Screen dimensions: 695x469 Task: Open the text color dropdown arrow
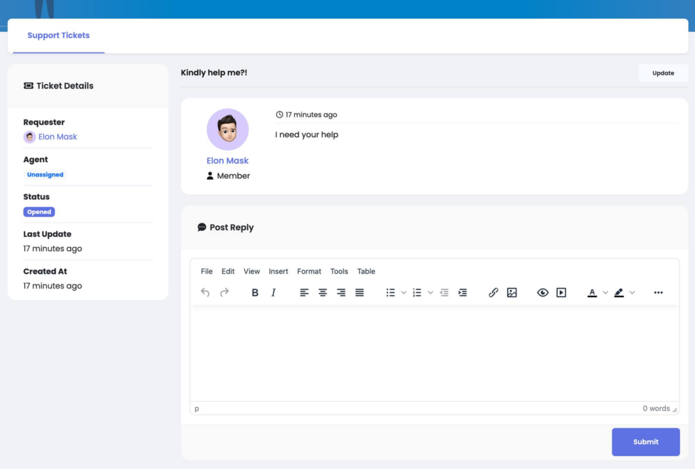pyautogui.click(x=605, y=293)
